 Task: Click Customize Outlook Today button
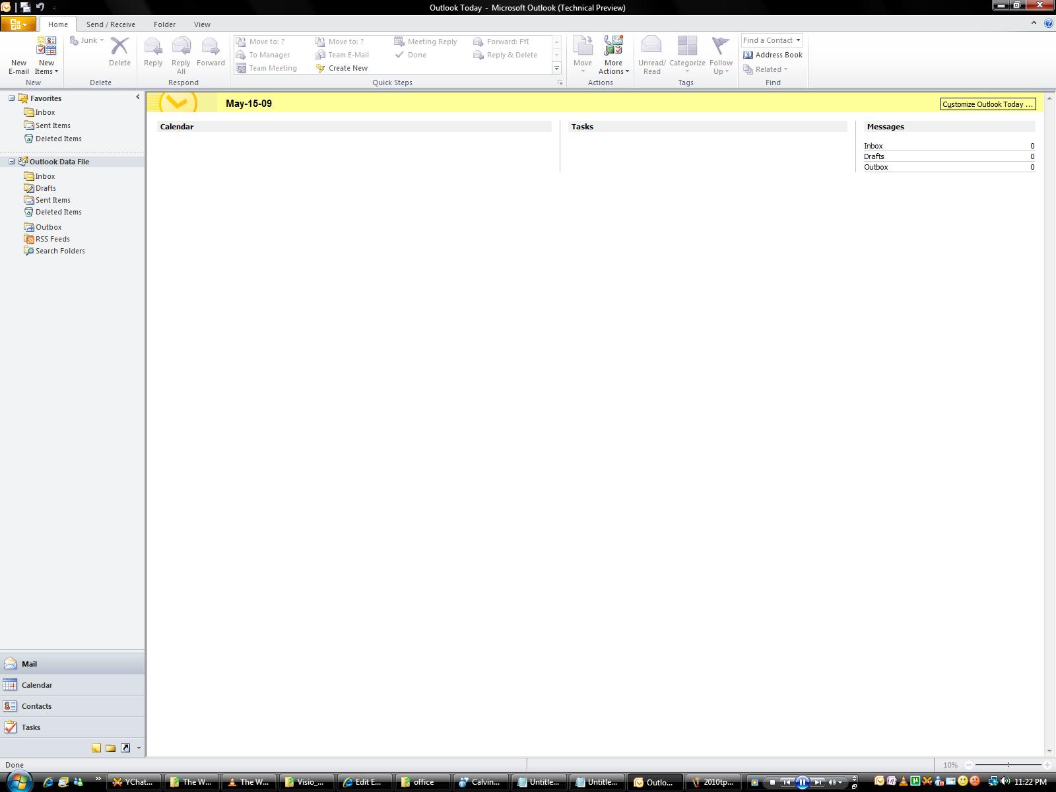(987, 104)
